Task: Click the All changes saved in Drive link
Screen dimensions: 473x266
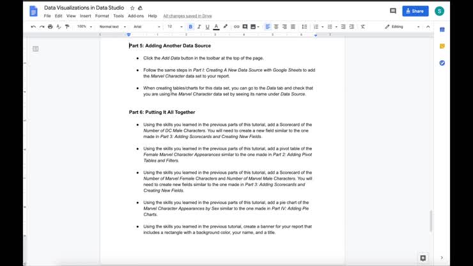Action: click(x=188, y=16)
